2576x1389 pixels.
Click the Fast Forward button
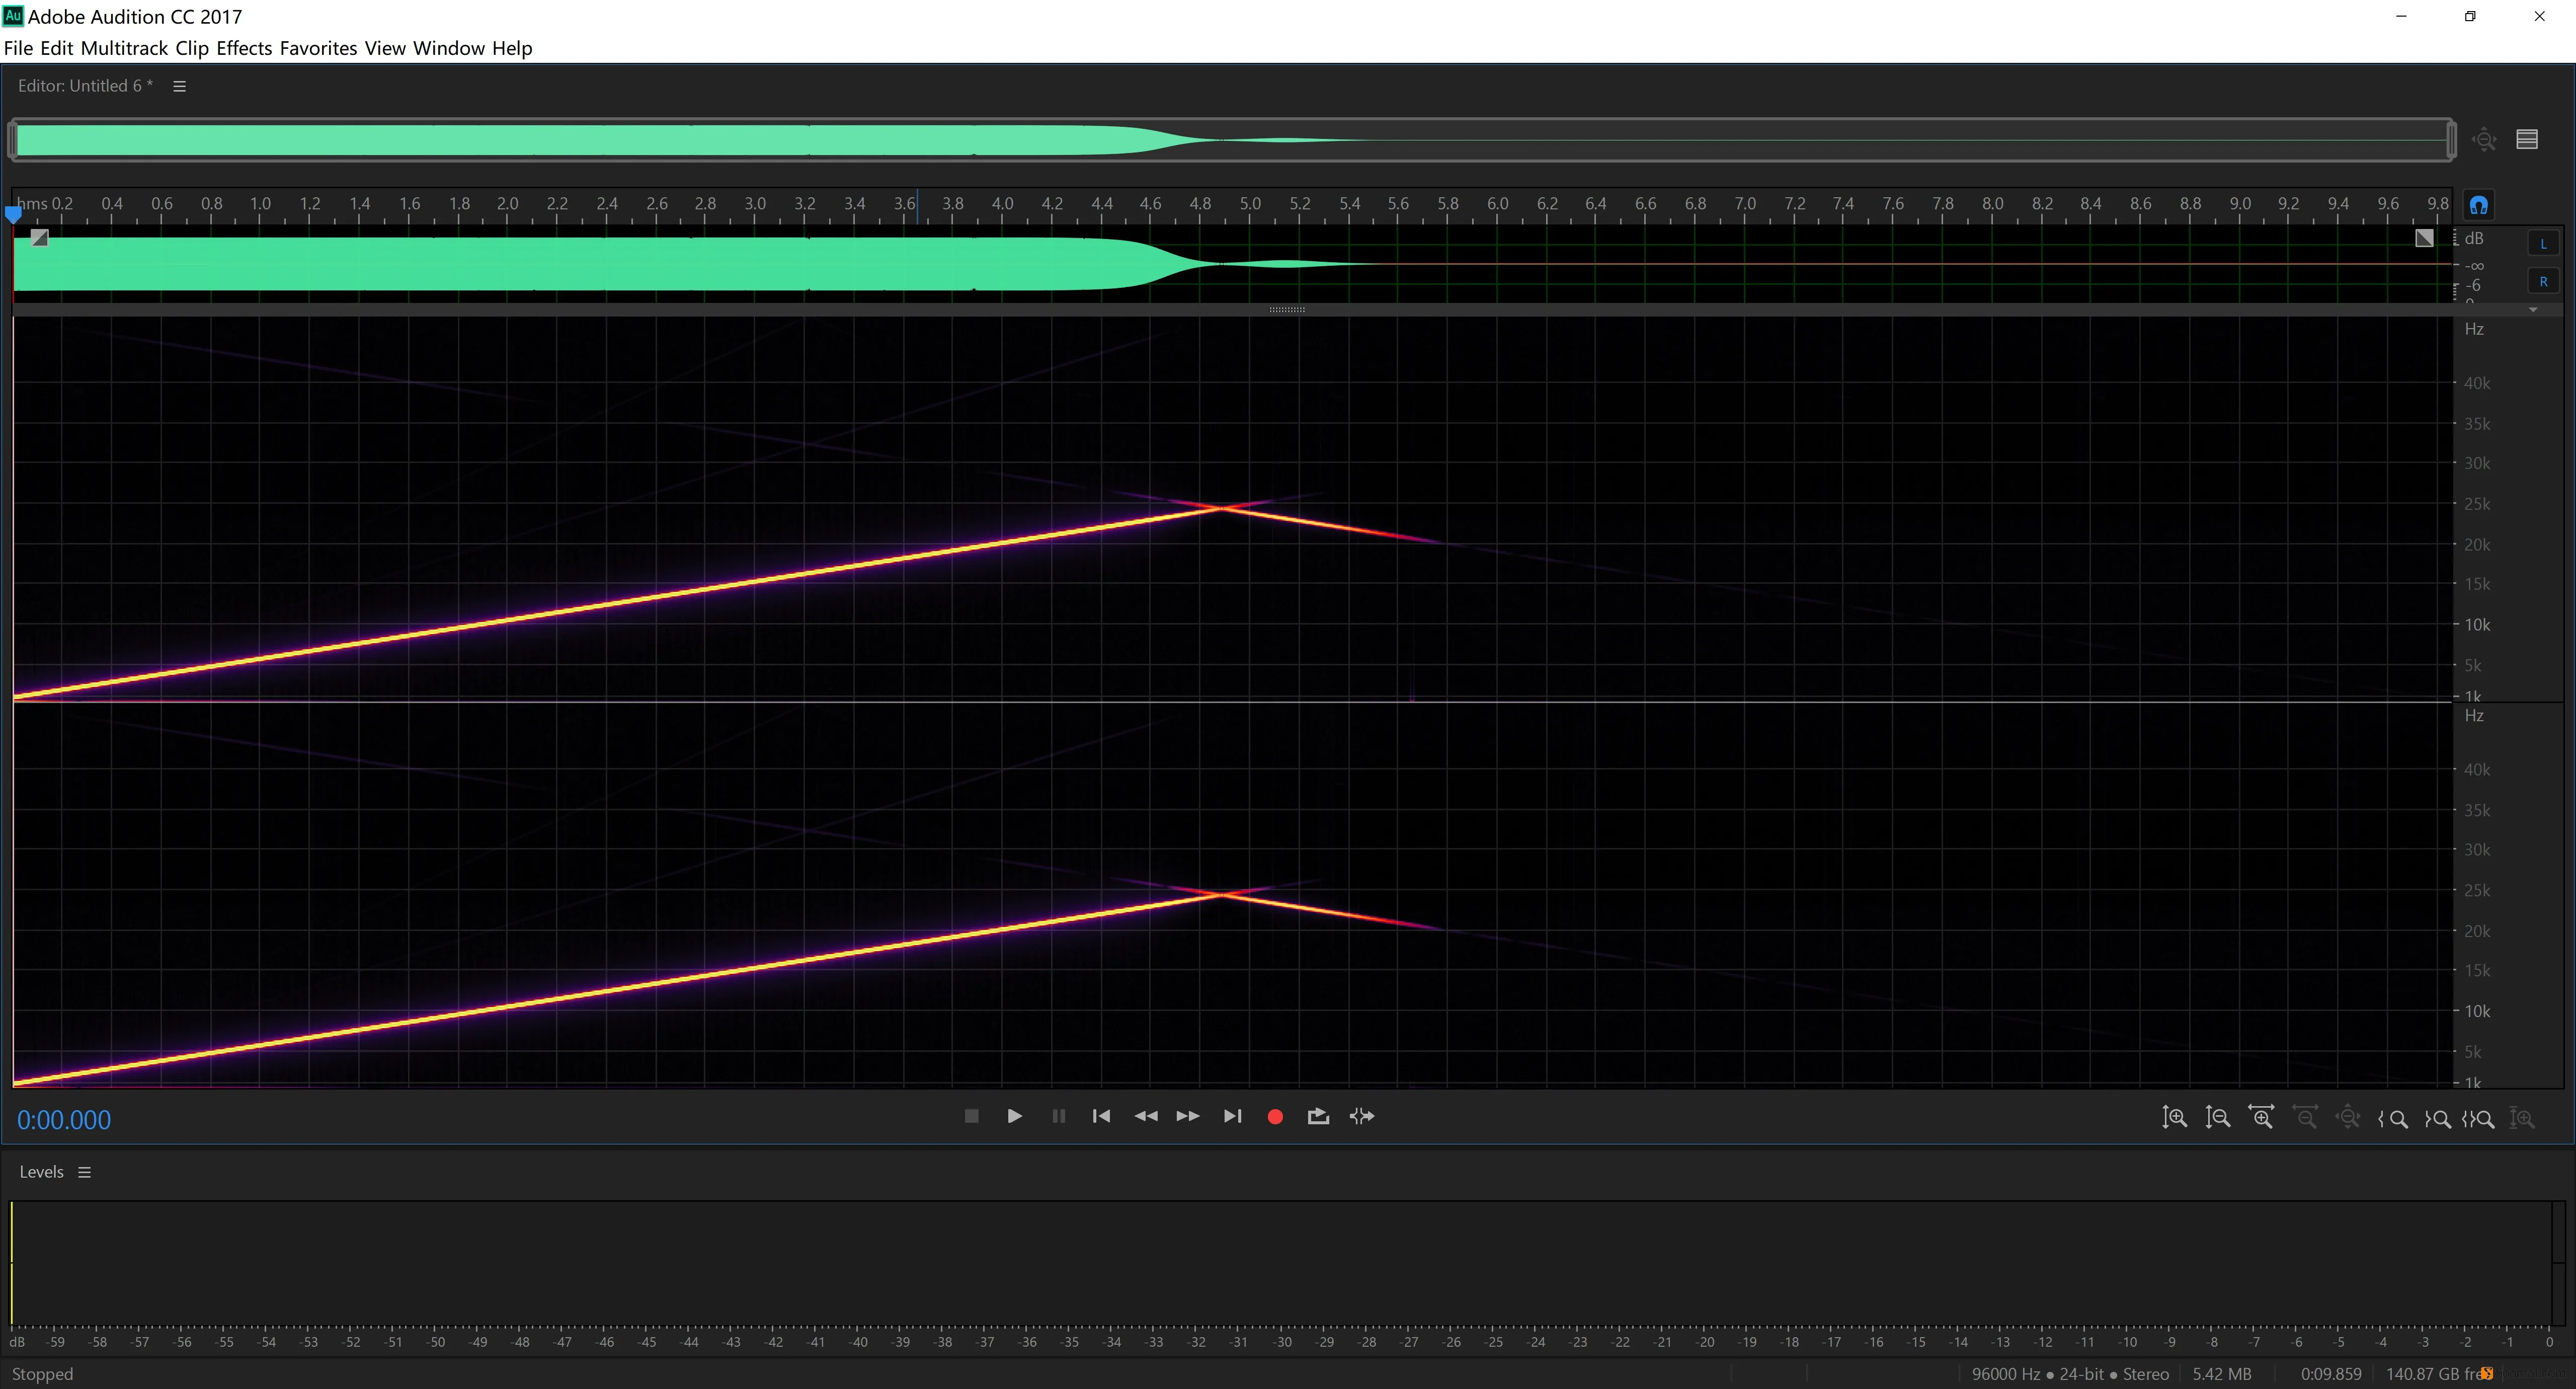coord(1188,1116)
